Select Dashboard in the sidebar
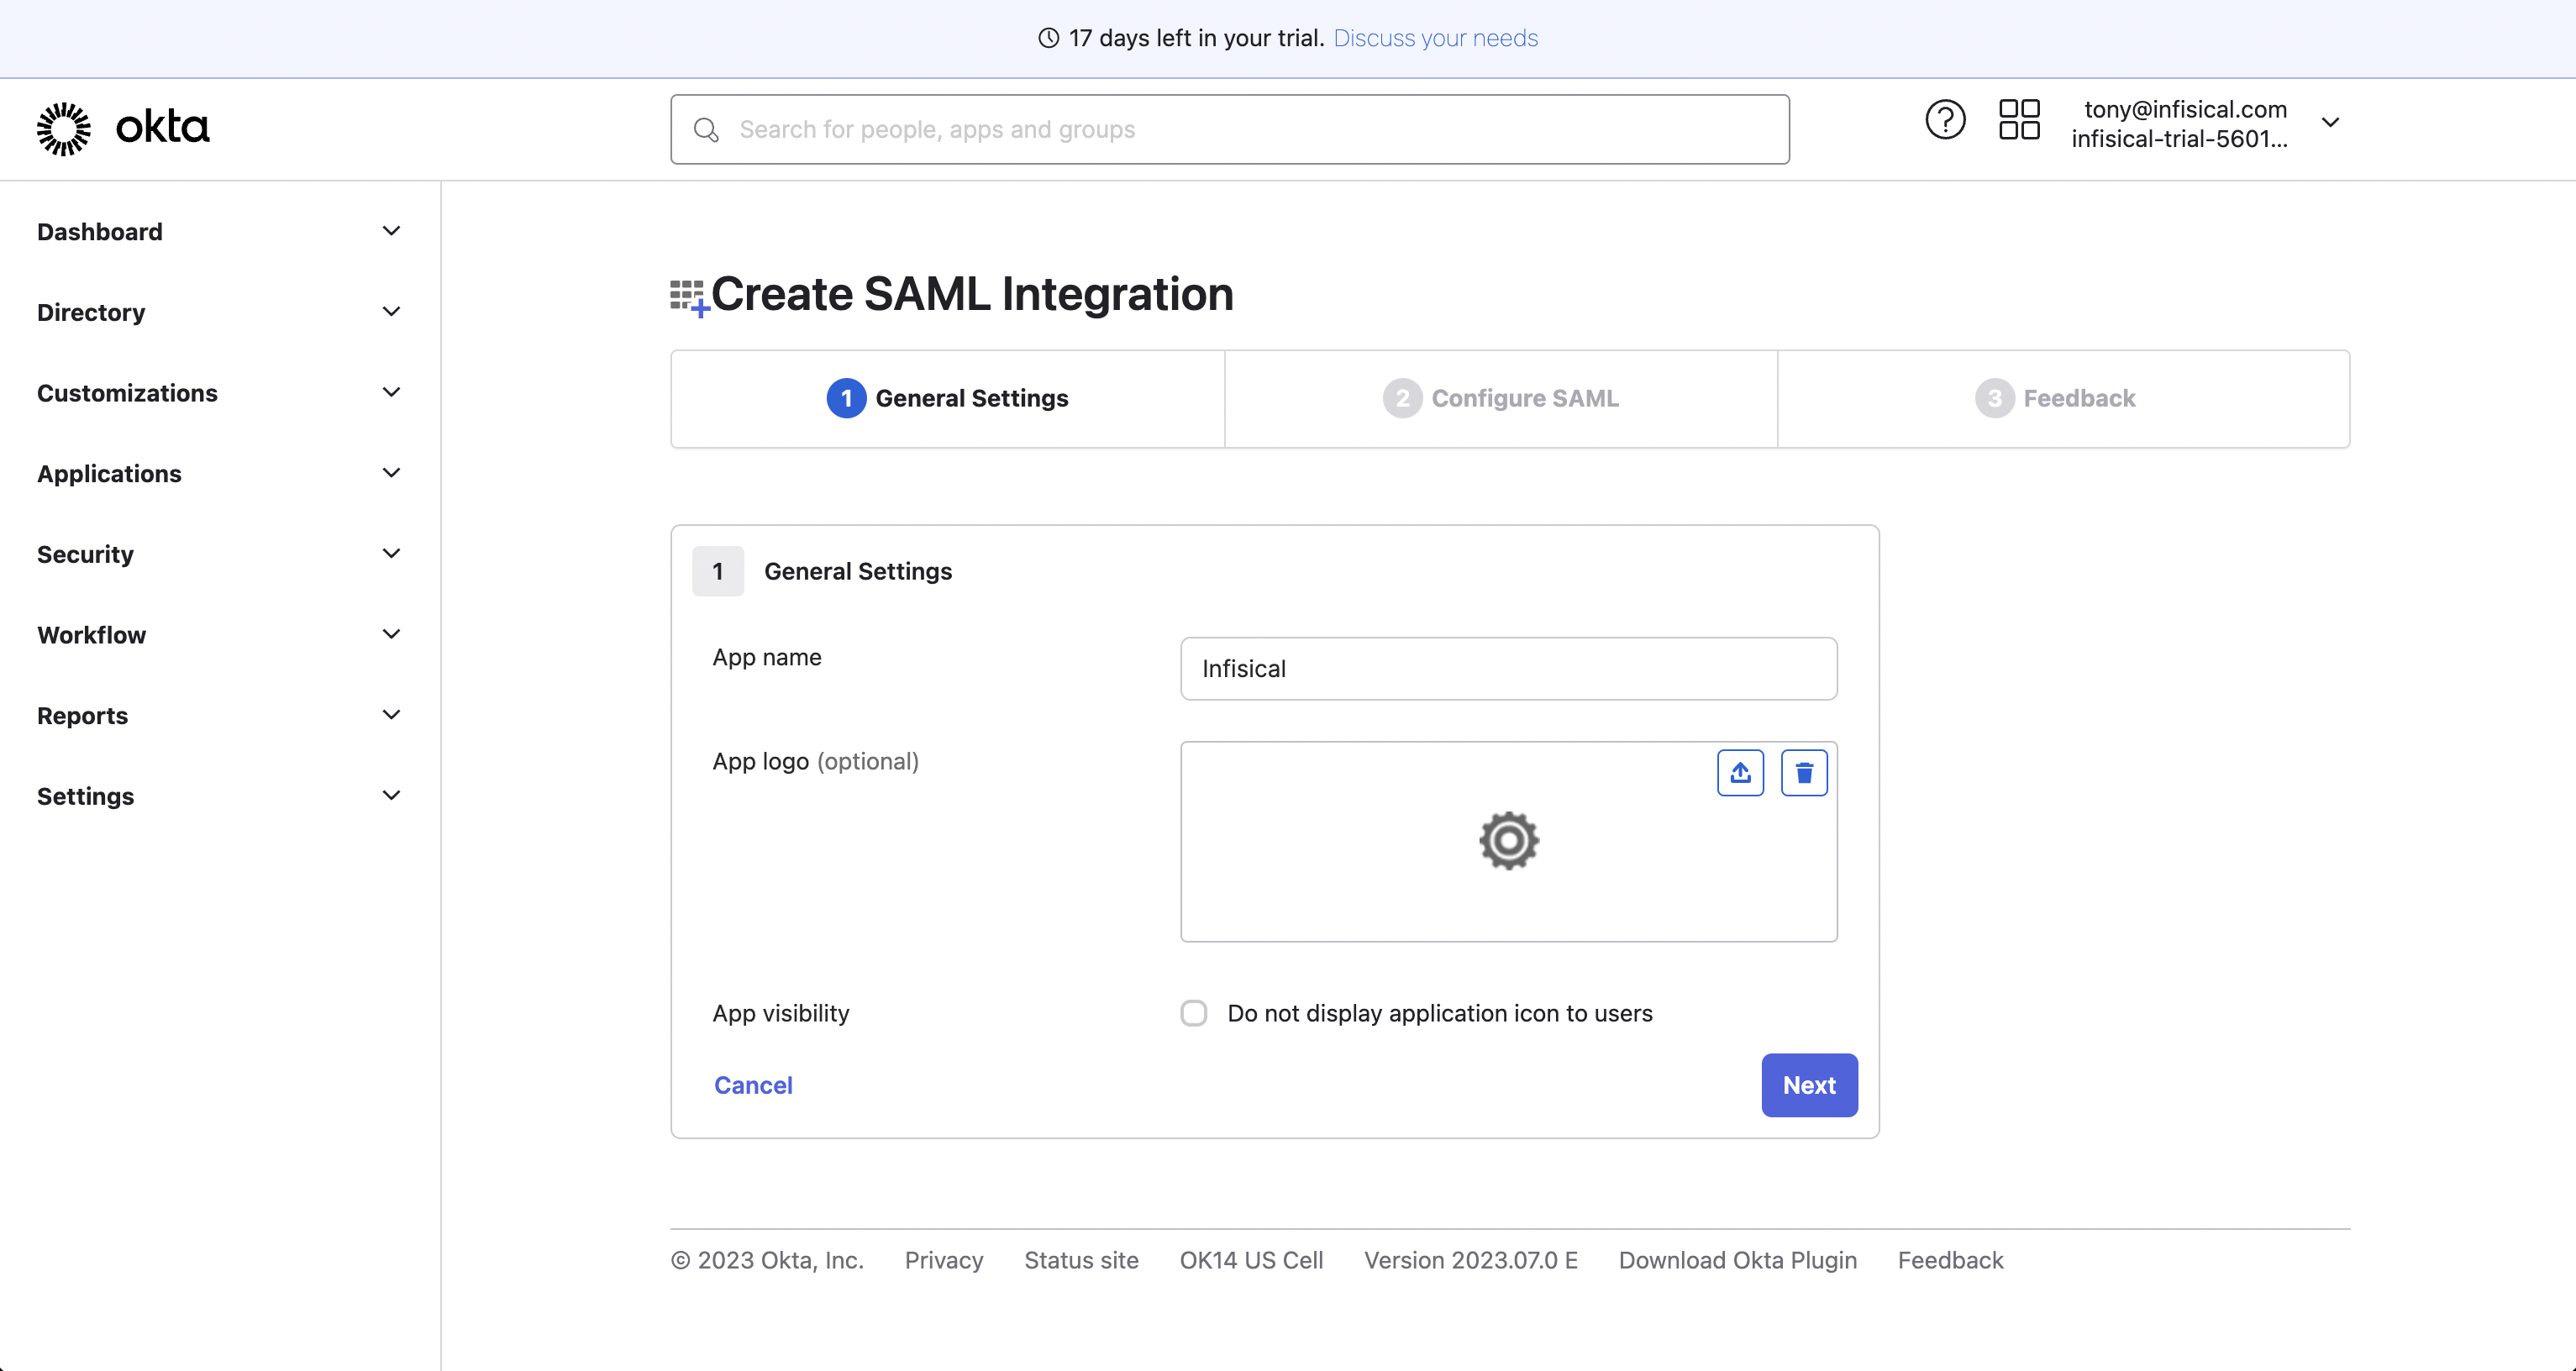The height and width of the screenshot is (1371, 2576). [x=99, y=232]
